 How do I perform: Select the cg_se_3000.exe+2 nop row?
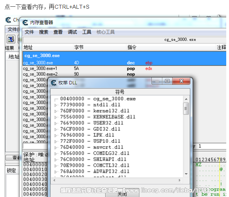click(x=125, y=74)
